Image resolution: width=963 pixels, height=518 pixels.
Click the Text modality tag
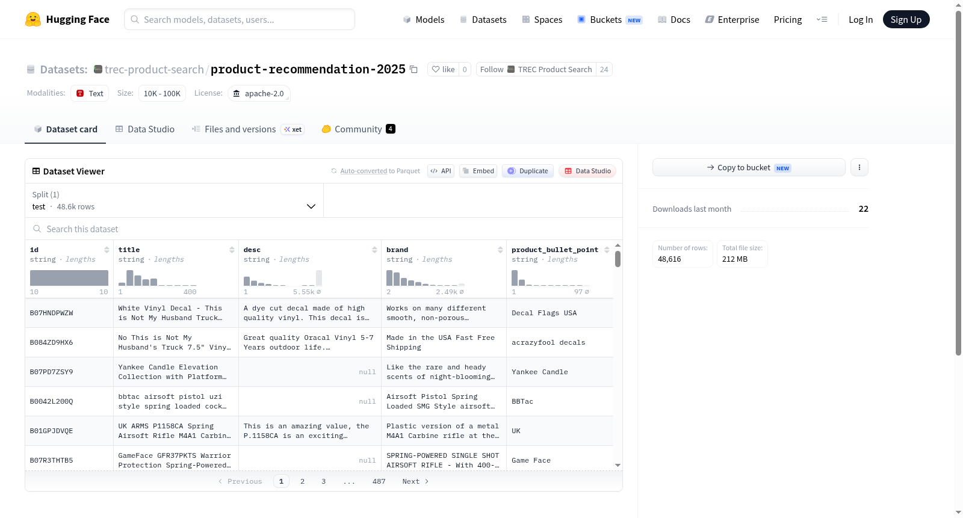[x=90, y=93]
